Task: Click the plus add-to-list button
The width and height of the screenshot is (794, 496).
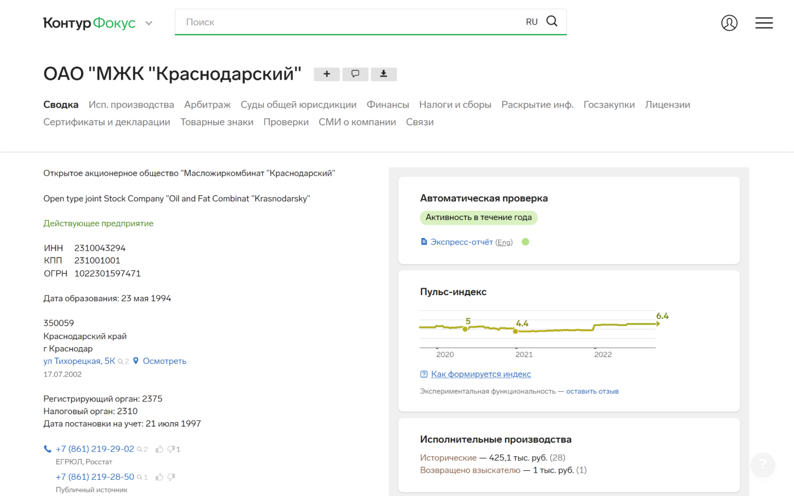Action: tap(326, 74)
